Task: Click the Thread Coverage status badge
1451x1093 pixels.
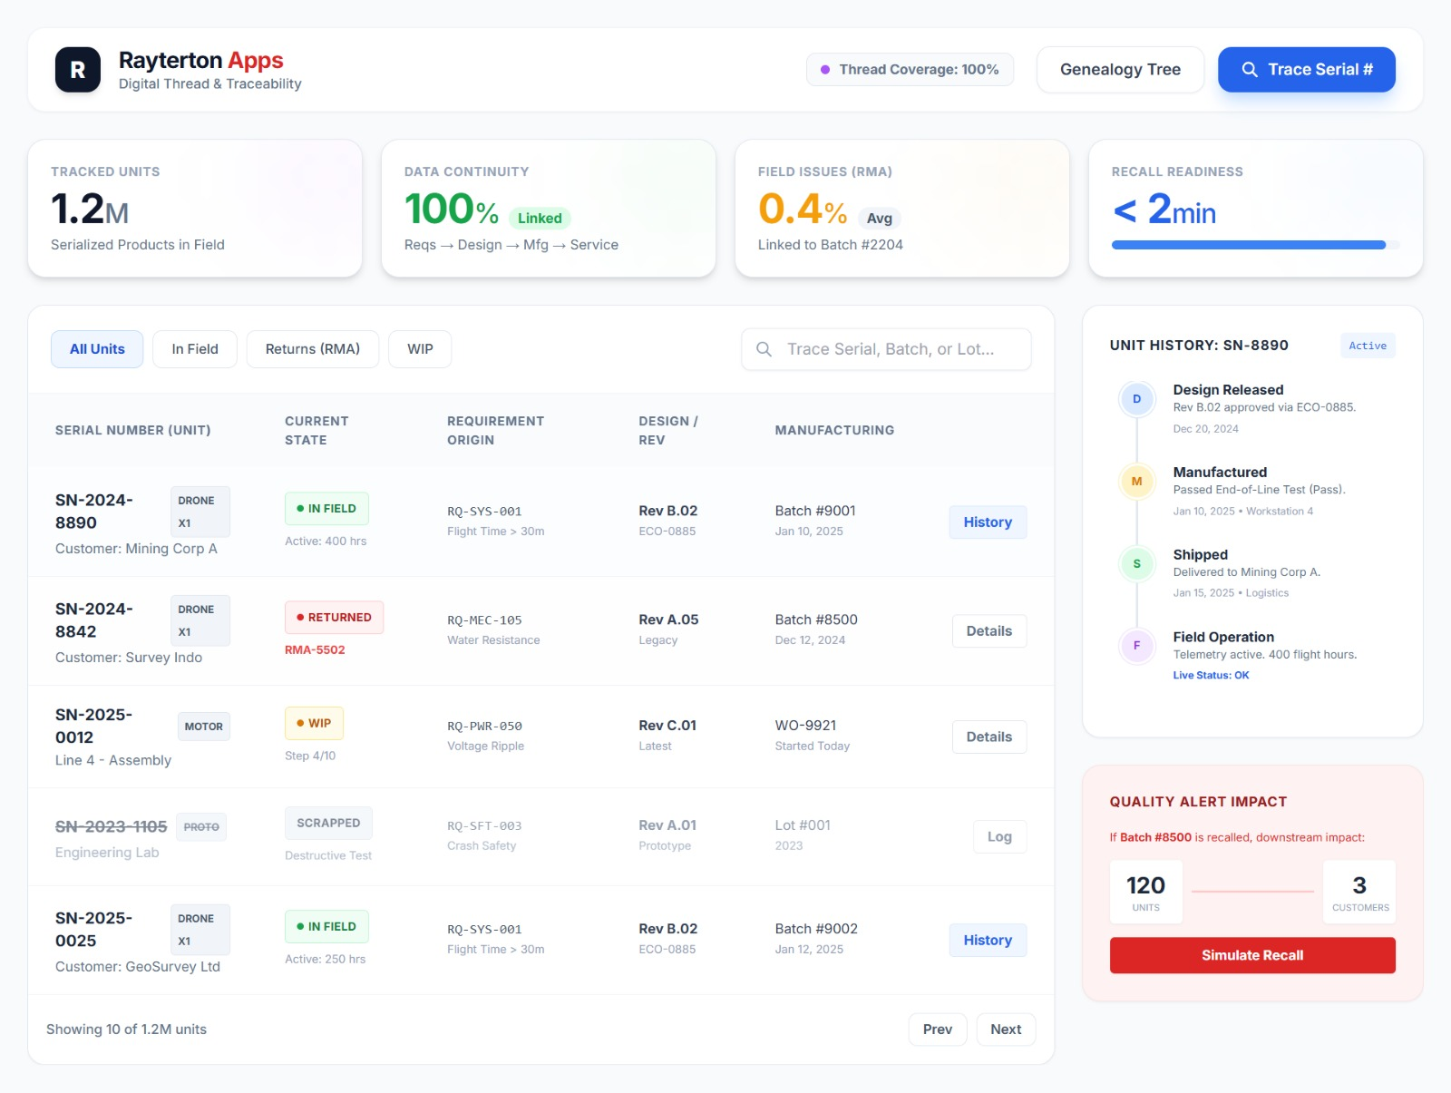Action: pyautogui.click(x=910, y=70)
